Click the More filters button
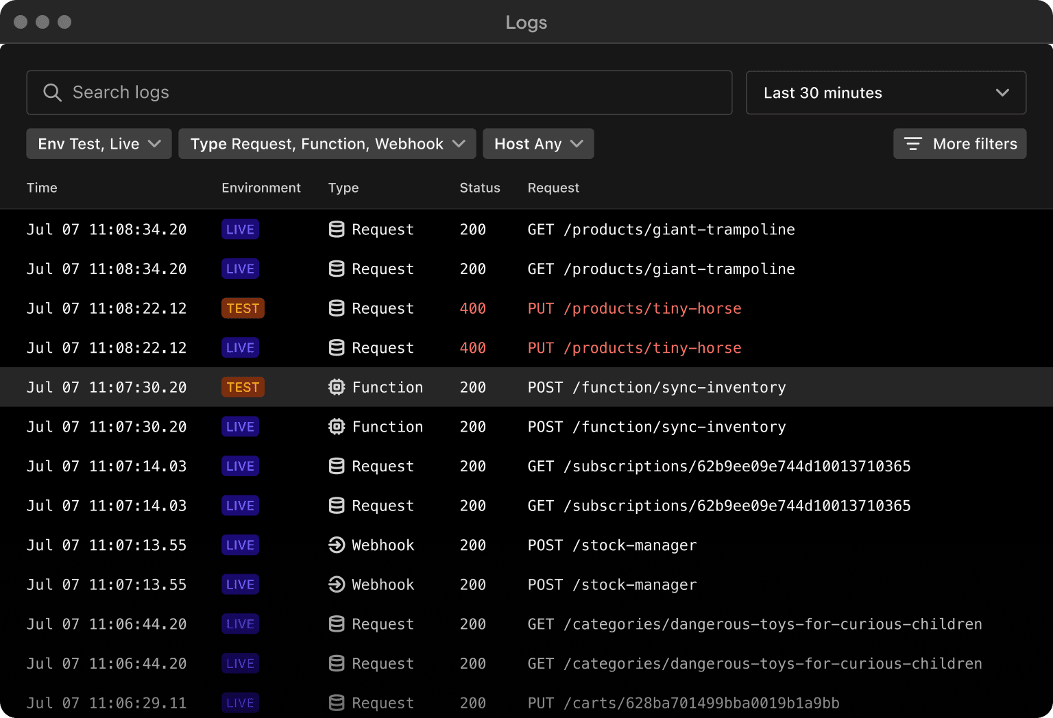The image size is (1053, 718). point(960,144)
